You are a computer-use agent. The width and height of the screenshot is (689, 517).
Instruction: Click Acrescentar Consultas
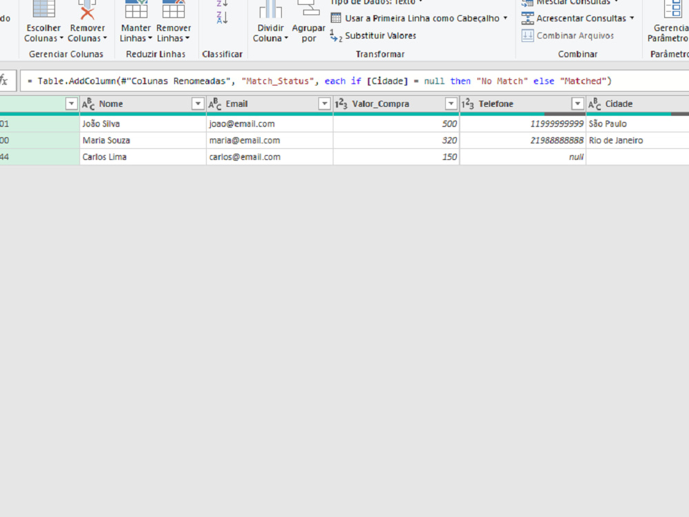[x=577, y=19]
